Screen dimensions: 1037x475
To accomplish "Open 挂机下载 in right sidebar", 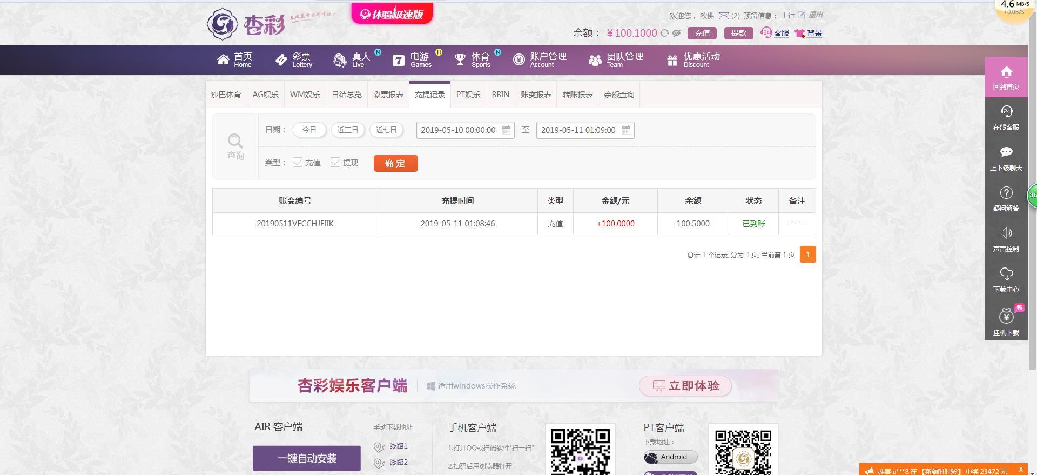I will 1006,322.
